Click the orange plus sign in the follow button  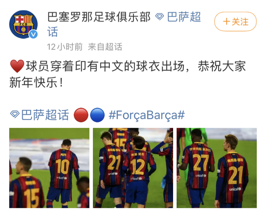coord(226,22)
